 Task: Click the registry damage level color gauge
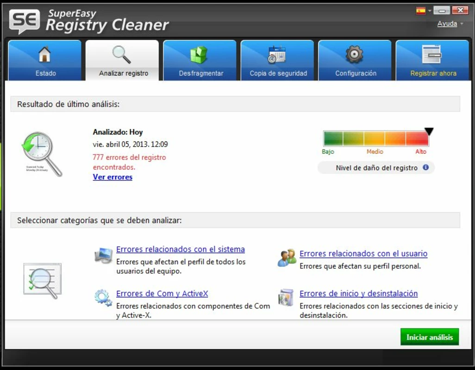pos(376,139)
